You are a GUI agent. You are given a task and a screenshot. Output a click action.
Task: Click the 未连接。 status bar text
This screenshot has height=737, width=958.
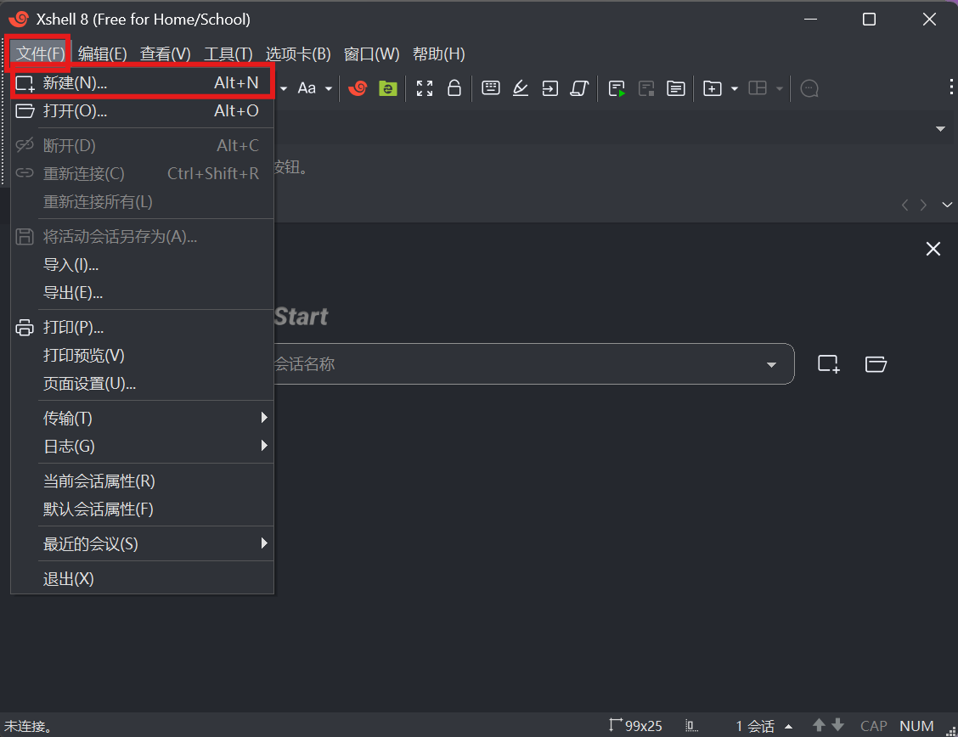30,727
